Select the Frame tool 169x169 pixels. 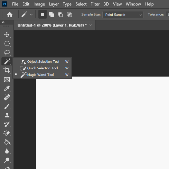pyautogui.click(x=7, y=79)
